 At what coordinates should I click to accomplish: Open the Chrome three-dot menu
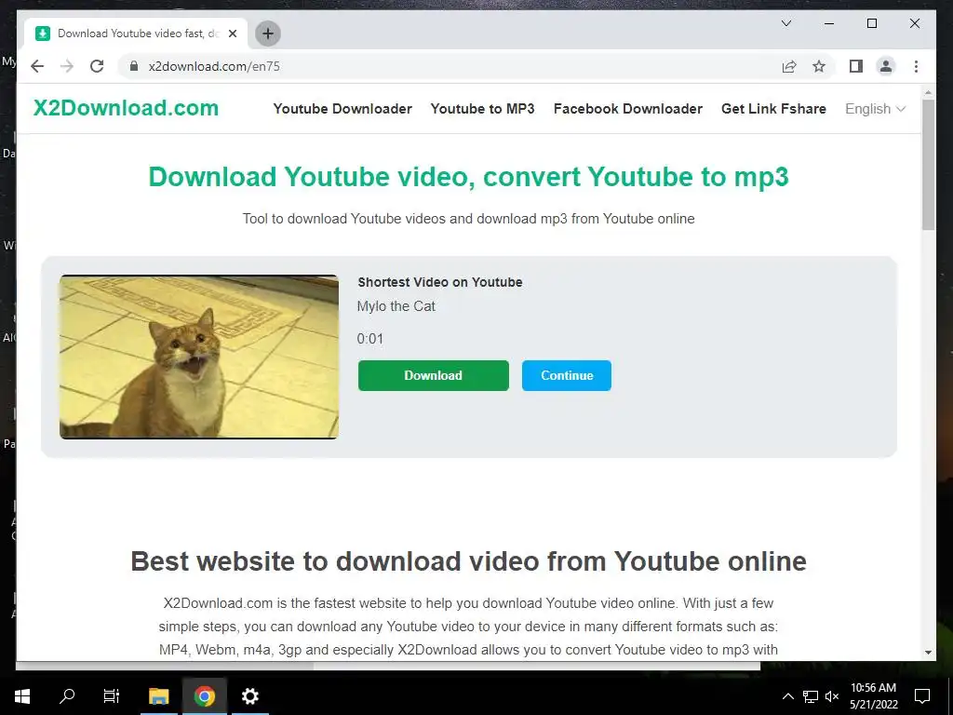click(916, 66)
